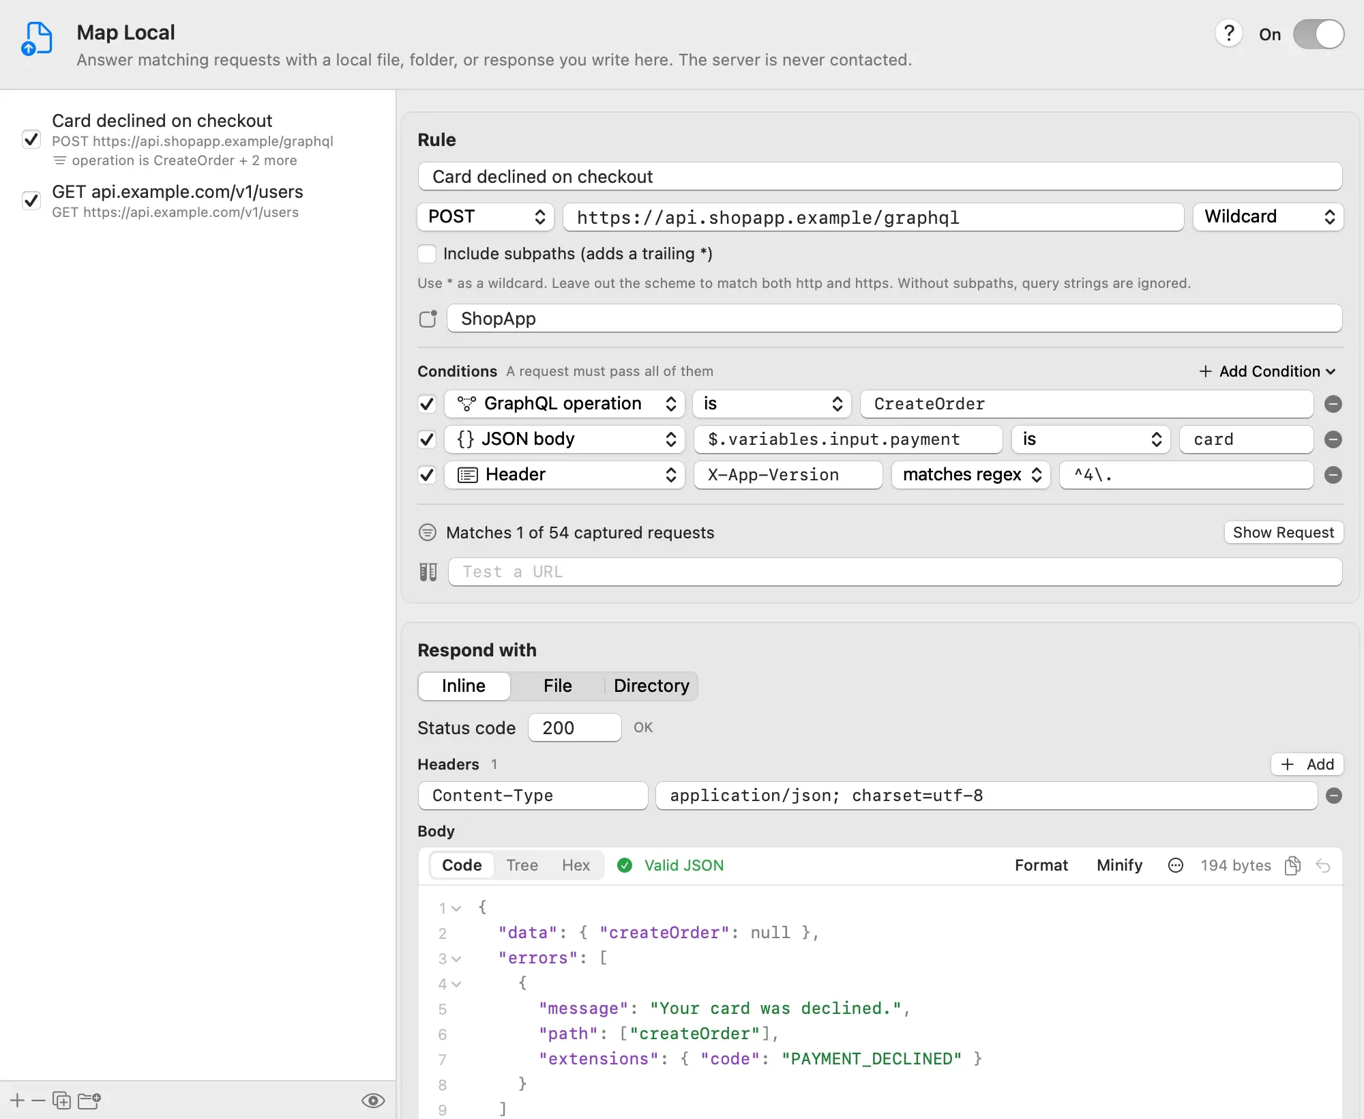Click the Status code 200 field
The image size is (1364, 1119).
(x=574, y=728)
